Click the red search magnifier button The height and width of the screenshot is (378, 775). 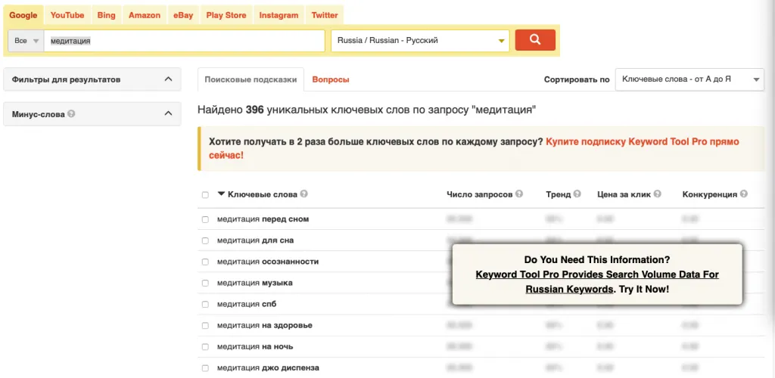pyautogui.click(x=535, y=40)
